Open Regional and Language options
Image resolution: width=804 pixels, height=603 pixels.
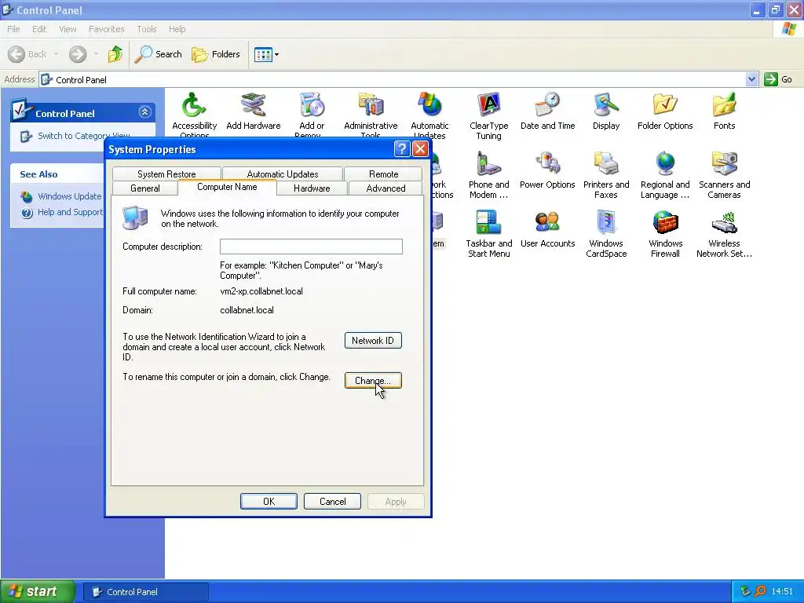pyautogui.click(x=665, y=175)
